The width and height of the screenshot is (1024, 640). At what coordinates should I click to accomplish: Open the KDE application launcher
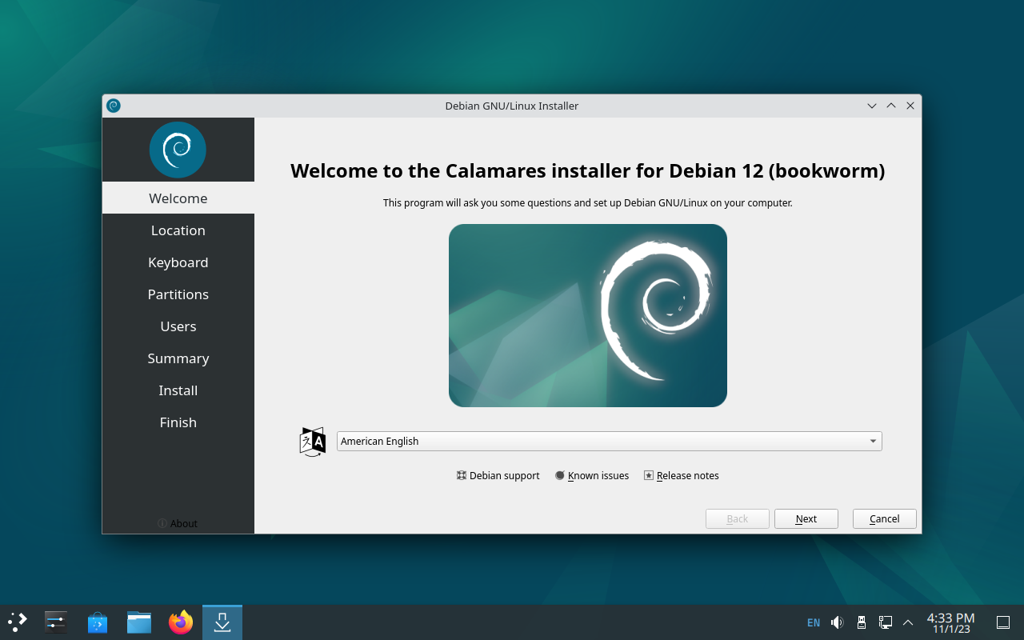pos(18,622)
